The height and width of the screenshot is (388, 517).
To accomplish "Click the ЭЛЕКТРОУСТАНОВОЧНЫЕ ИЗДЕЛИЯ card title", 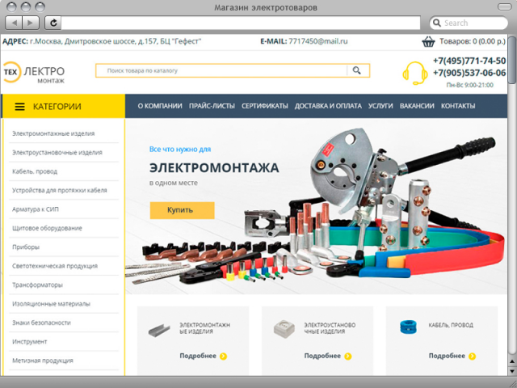I will tap(330, 328).
